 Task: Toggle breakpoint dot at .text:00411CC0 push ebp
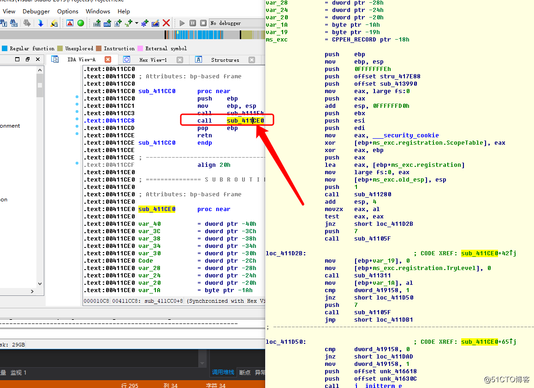coord(77,97)
